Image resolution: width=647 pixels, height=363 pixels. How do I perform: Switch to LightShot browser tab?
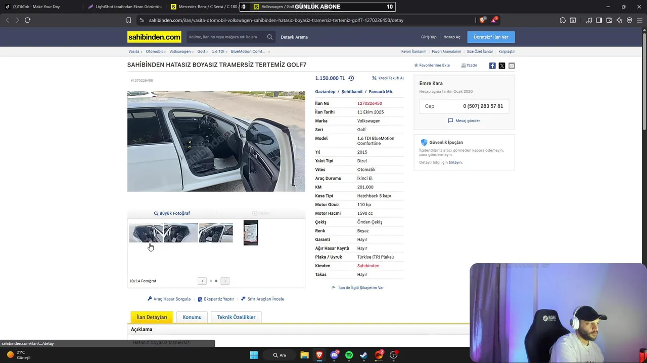(x=124, y=7)
